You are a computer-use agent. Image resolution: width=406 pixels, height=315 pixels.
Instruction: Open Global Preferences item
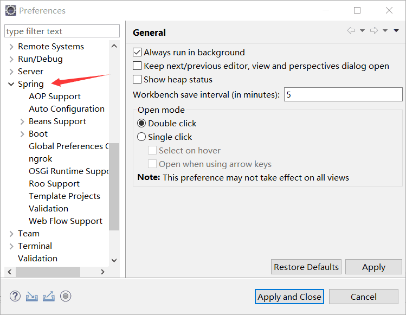point(69,146)
